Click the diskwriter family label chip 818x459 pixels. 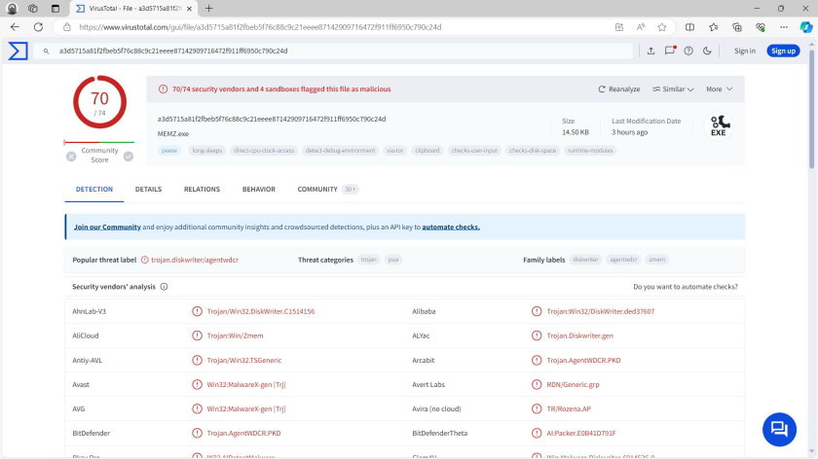pos(585,260)
